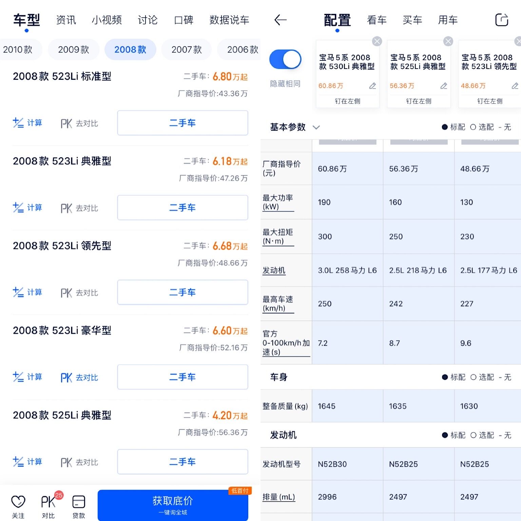The image size is (521, 521).
Task: Edit price pencil icon for 530Li card
Action: click(372, 86)
